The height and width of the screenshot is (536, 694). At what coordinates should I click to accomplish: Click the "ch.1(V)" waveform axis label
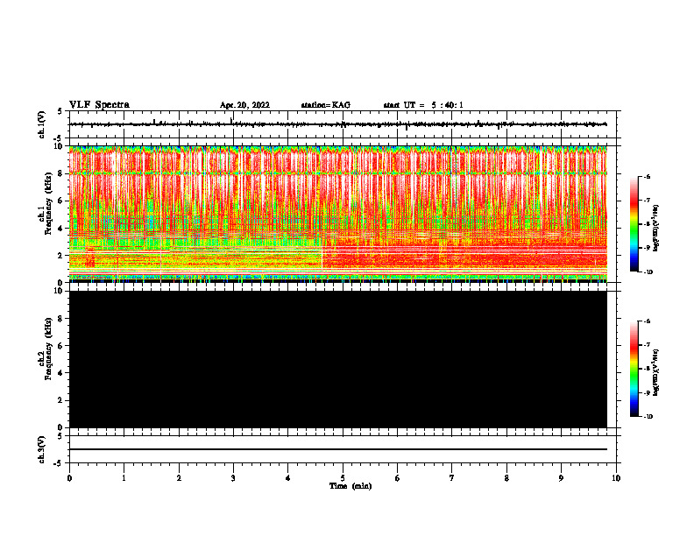[42, 124]
